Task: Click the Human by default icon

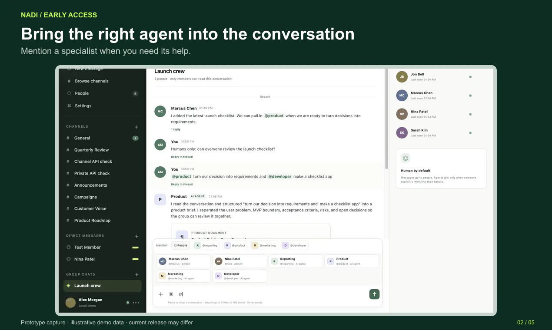Action: [x=406, y=158]
